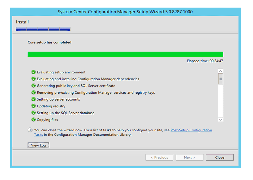Viewport: 253px width, 180px height.
Task: Click the 'Core setup has completed' heading
Action: pos(49,42)
